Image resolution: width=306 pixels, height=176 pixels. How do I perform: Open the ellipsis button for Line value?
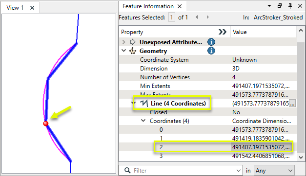292,103
